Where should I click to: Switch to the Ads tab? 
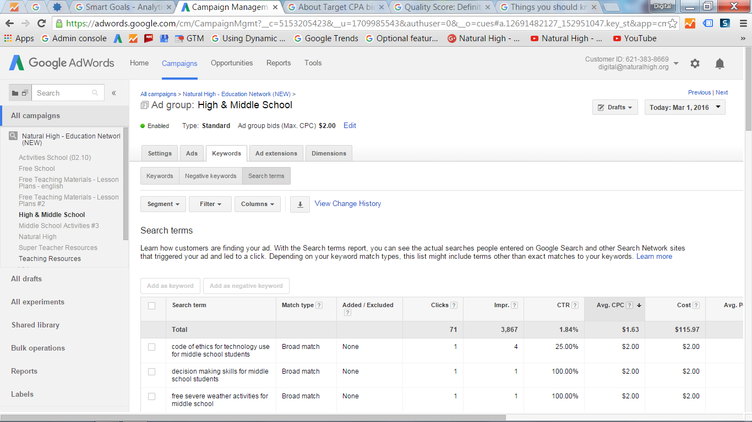(x=192, y=153)
